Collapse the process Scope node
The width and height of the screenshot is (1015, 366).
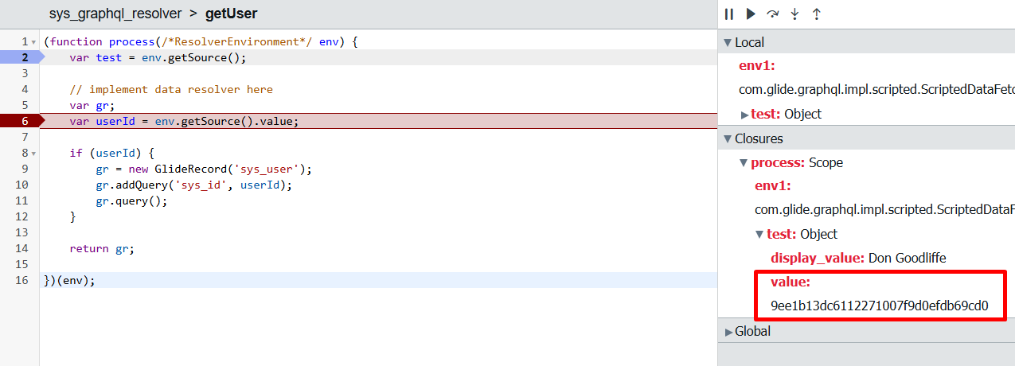pos(744,163)
